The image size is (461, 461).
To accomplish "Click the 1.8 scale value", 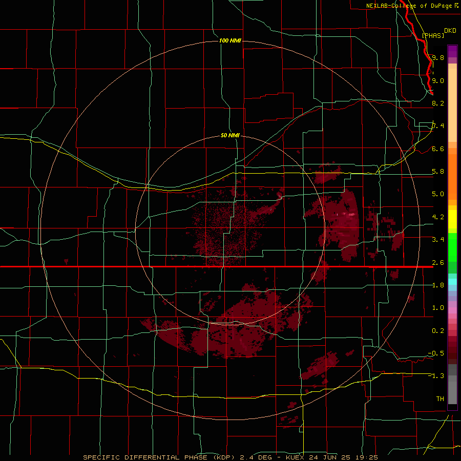I will [438, 285].
